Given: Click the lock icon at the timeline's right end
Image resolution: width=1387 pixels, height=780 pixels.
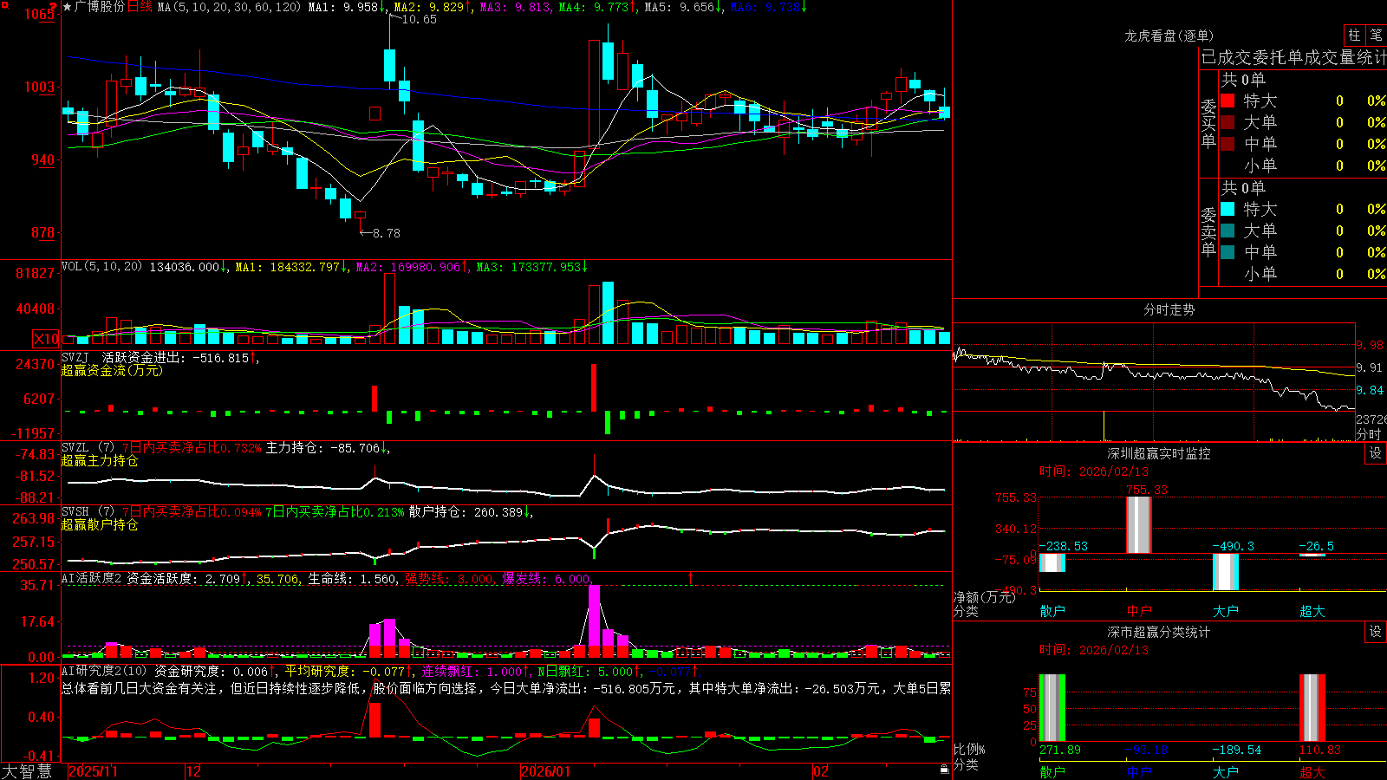Looking at the screenshot, I should pos(944,770).
